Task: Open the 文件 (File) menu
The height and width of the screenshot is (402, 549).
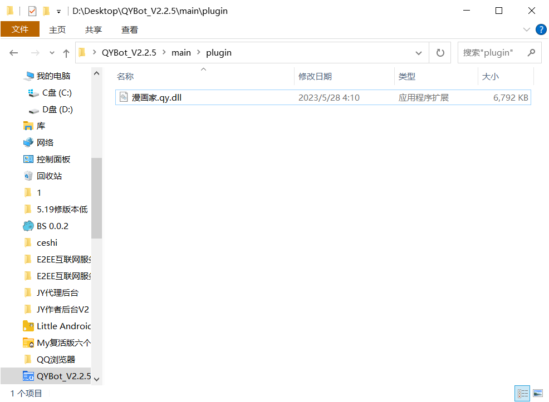Action: click(x=20, y=29)
